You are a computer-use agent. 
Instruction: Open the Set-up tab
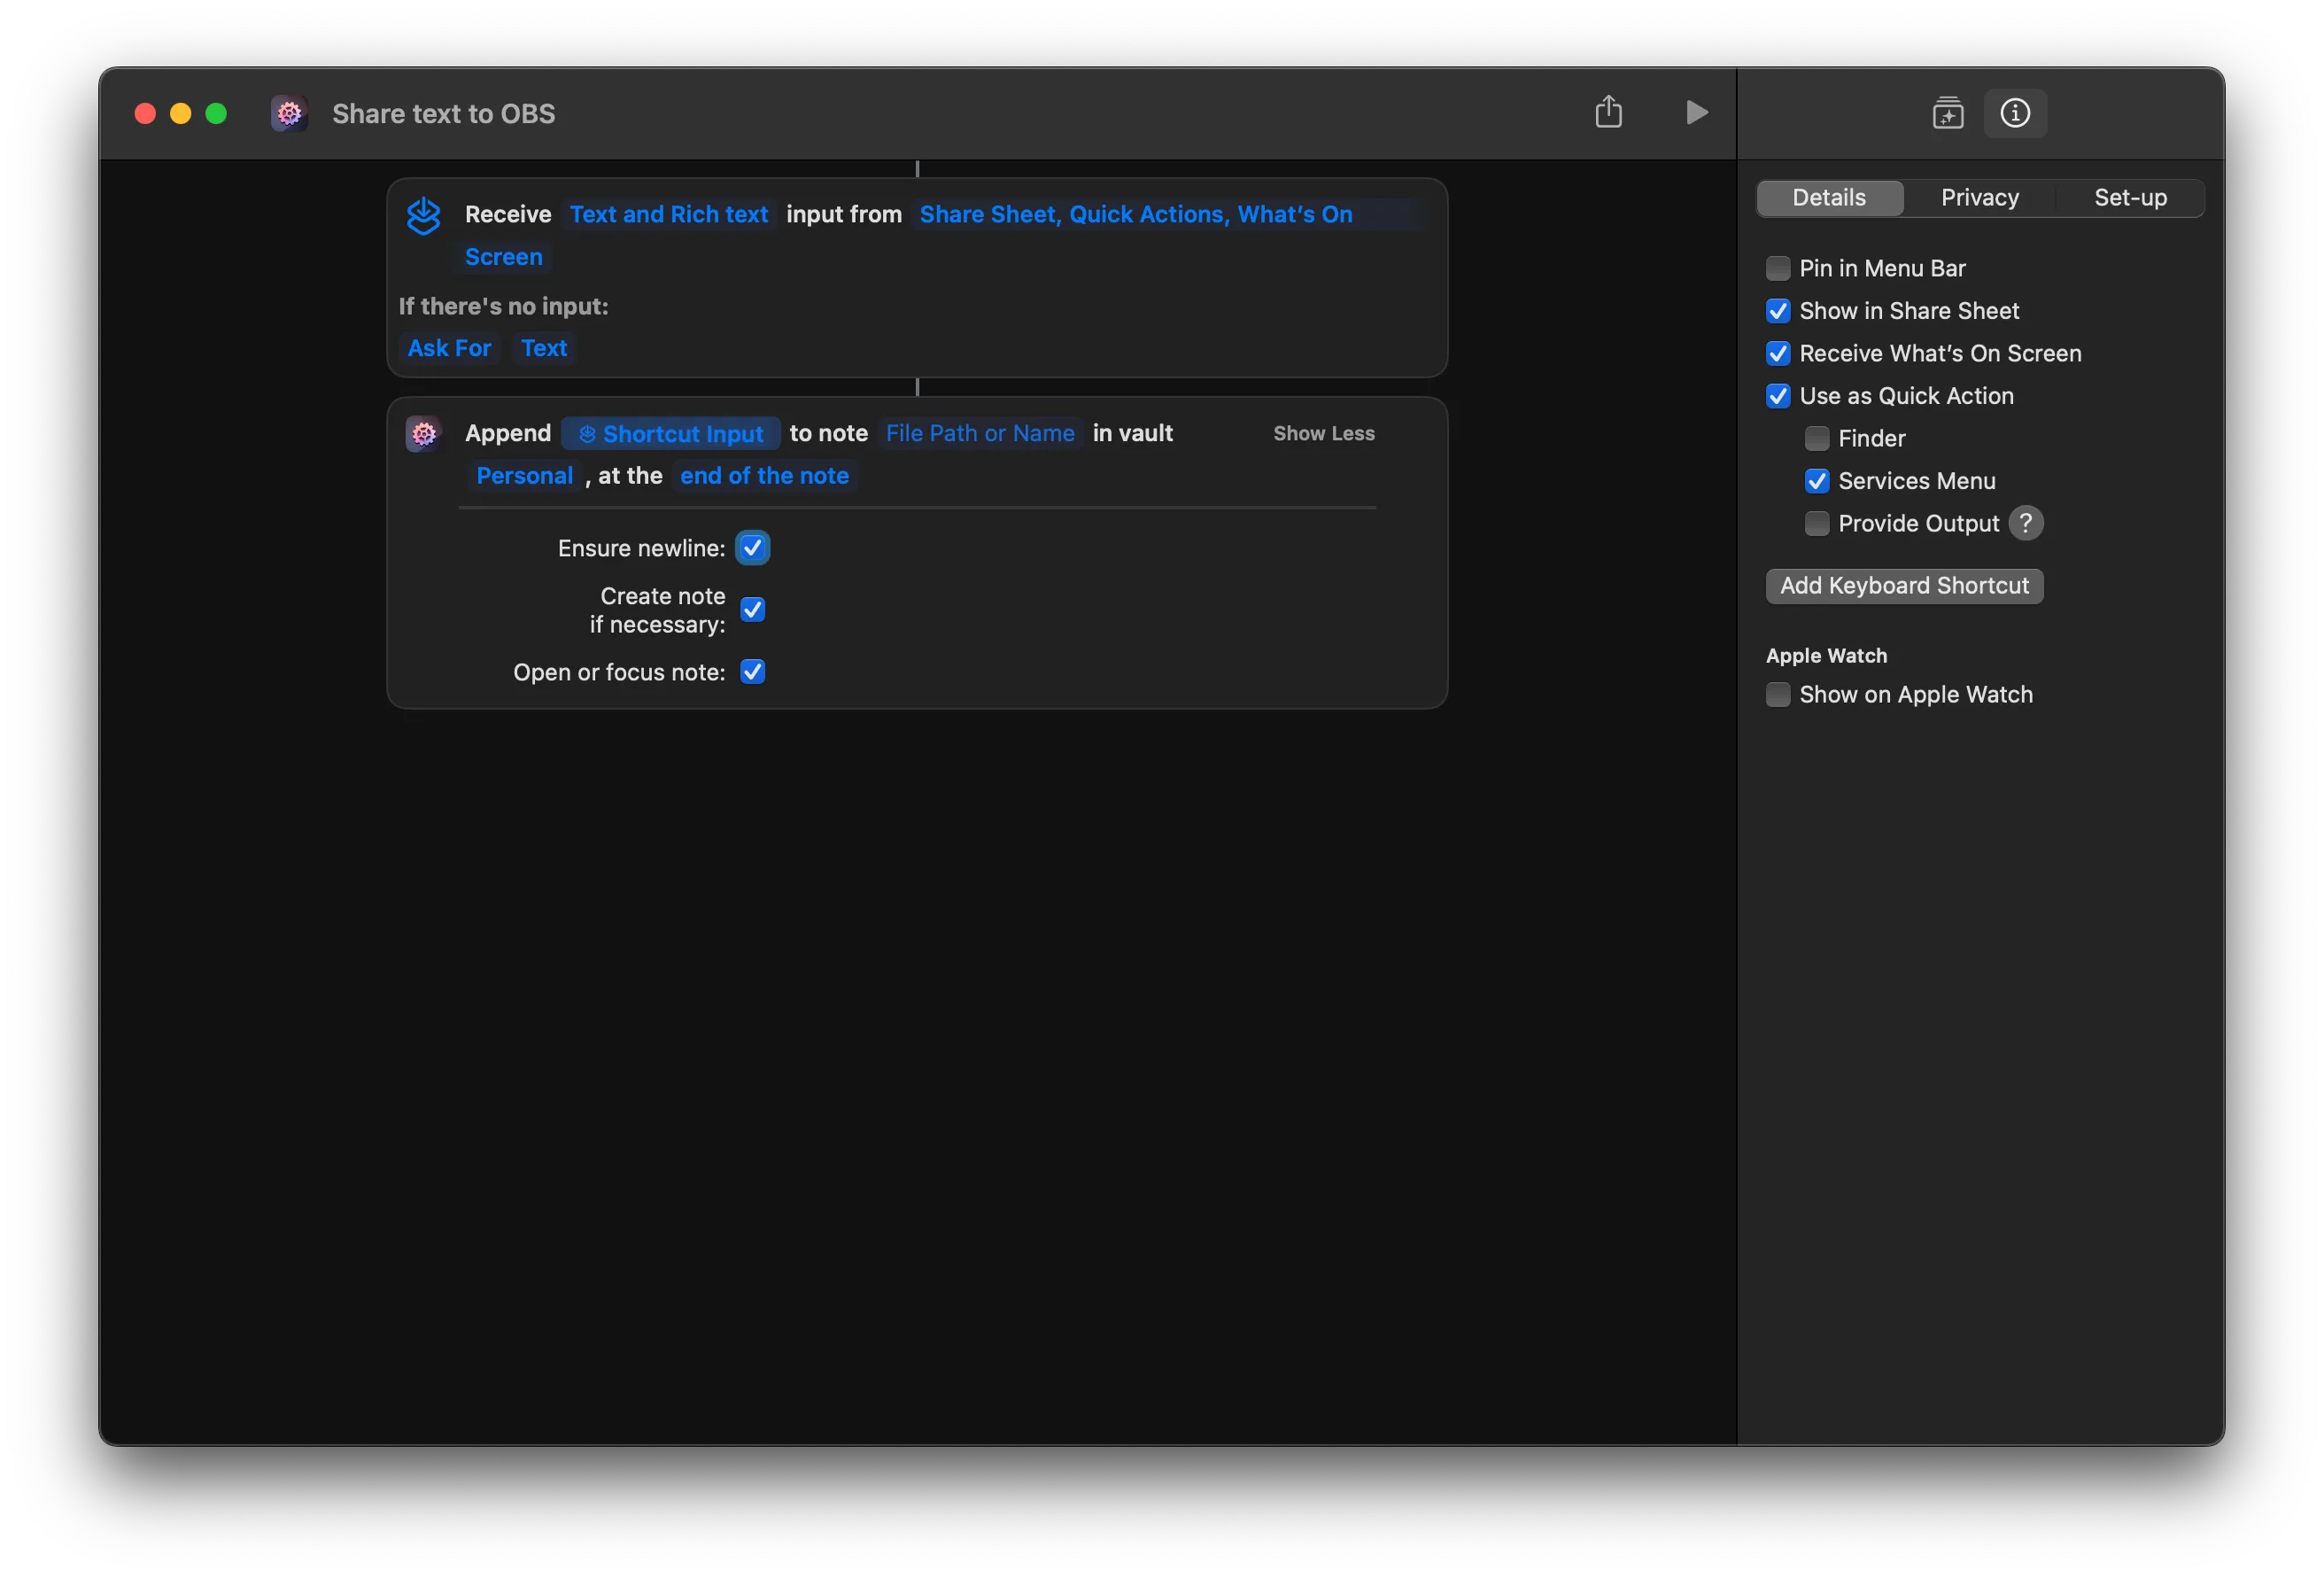2131,197
